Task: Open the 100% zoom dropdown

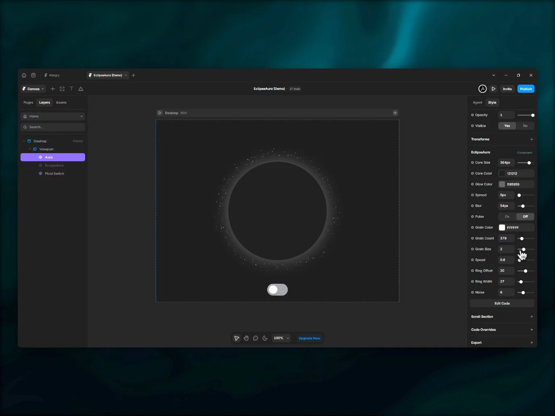Action: tap(281, 338)
